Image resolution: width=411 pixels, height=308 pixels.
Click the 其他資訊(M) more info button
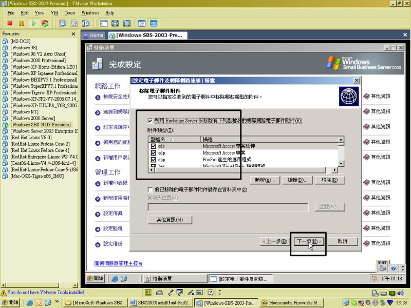click(x=170, y=220)
